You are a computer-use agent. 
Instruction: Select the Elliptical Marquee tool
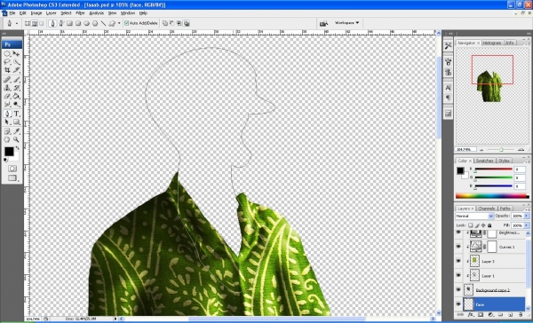point(7,54)
